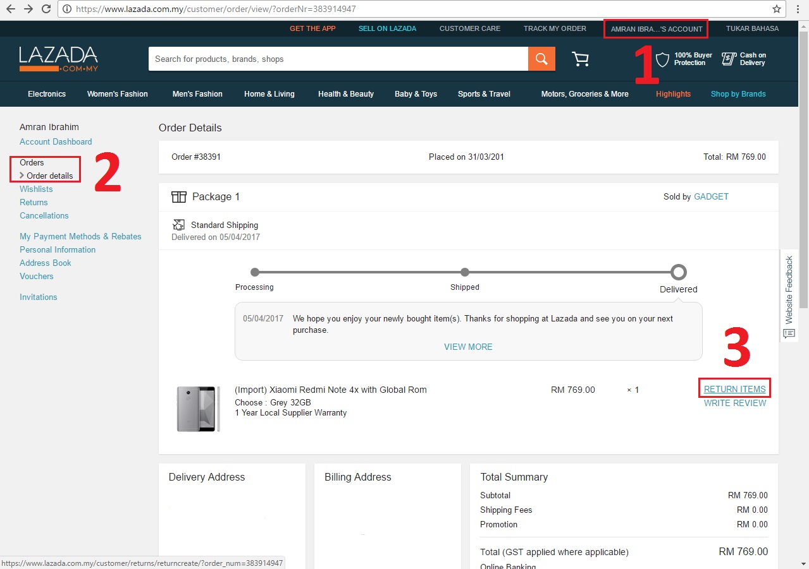Reload the page with the refresh icon
The width and height of the screenshot is (809, 569).
coord(46,9)
